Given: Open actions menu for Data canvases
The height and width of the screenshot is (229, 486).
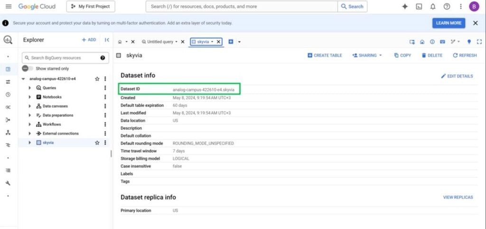Looking at the screenshot, I should tap(105, 106).
